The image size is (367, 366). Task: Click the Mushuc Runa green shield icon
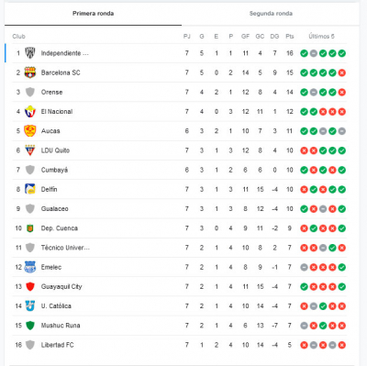coord(30,326)
